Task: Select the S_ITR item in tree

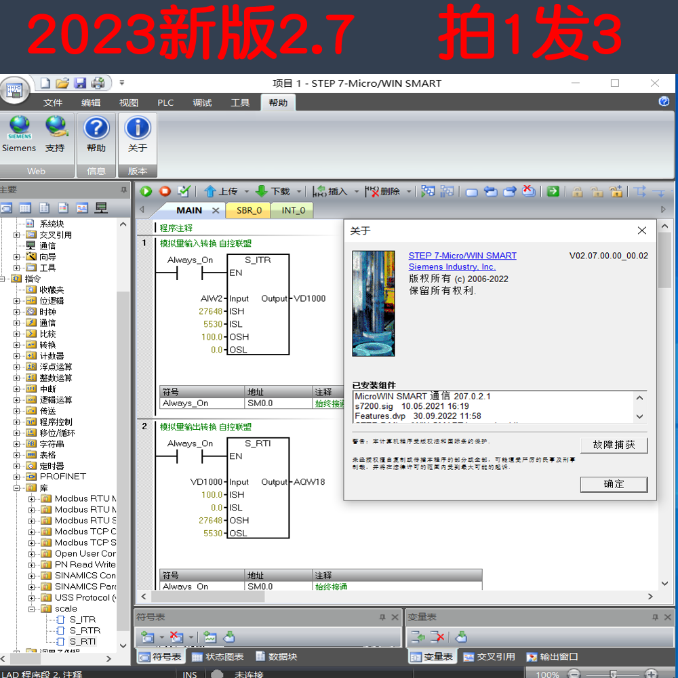Action: click(83, 620)
